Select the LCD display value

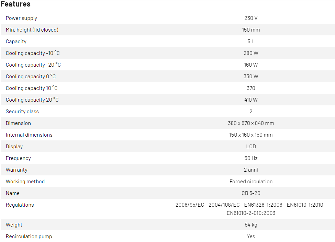pos(251,147)
